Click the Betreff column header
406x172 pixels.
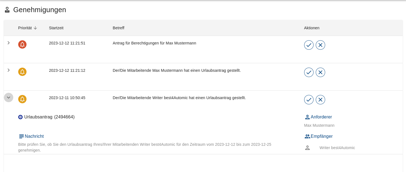[x=118, y=28]
